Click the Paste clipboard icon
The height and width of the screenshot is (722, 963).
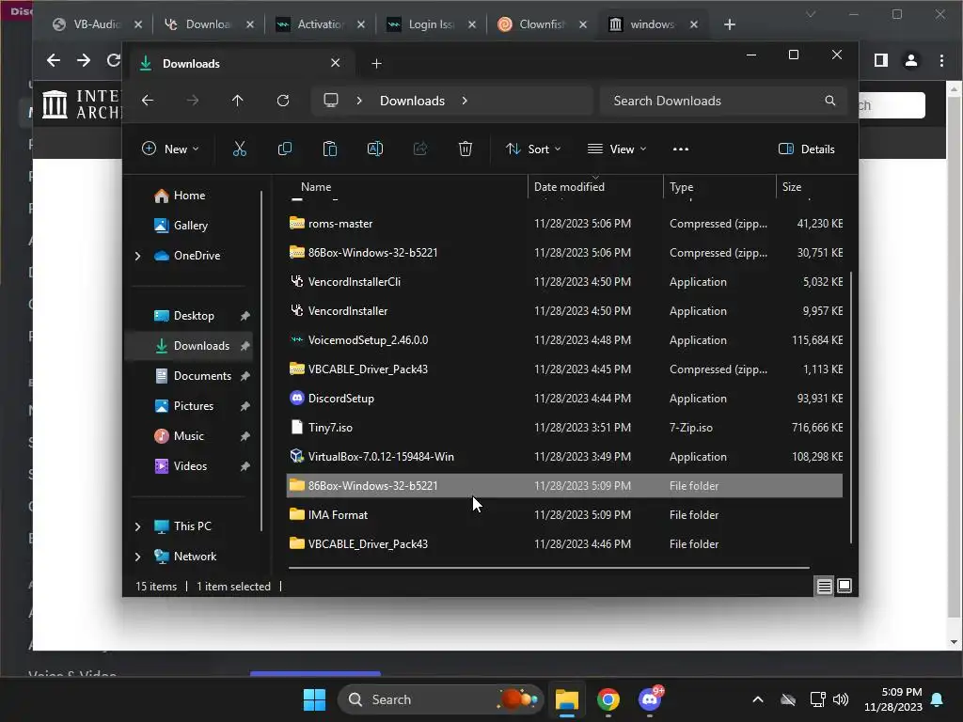point(330,149)
